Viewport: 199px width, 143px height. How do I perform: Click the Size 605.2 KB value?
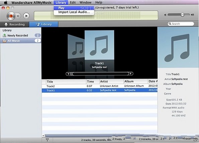(177, 100)
